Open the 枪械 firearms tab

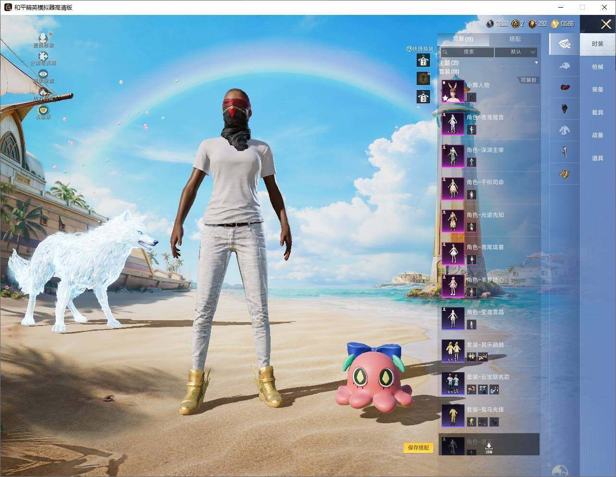click(x=598, y=67)
